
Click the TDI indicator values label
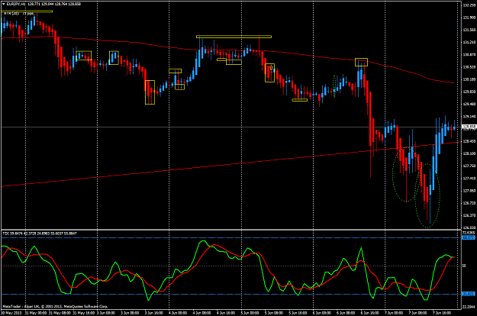pyautogui.click(x=40, y=234)
